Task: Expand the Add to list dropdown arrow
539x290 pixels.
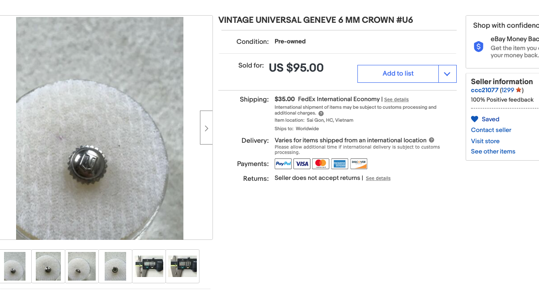Action: (447, 74)
